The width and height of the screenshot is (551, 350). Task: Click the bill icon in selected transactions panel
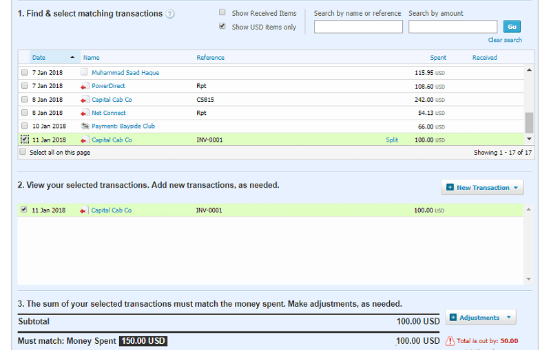tap(84, 210)
